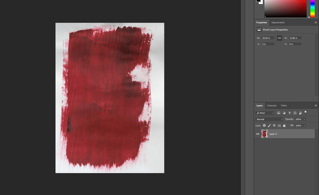Toggle layer filtering on/off switch

306,112
